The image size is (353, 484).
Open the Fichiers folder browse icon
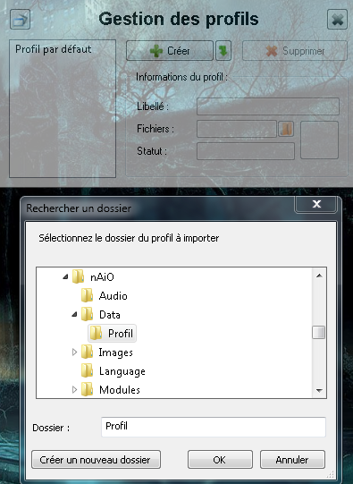286,129
